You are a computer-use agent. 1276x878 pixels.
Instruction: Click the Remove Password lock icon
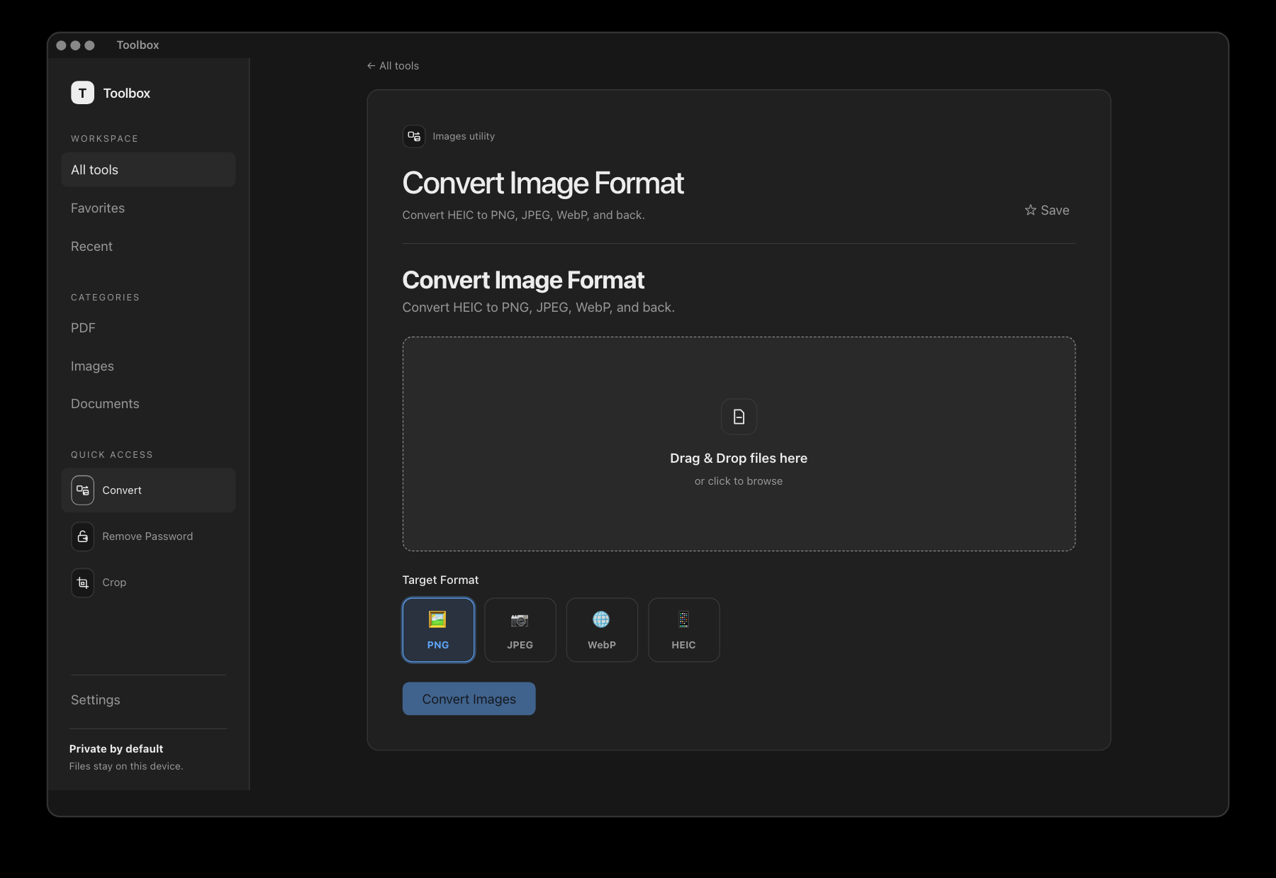[82, 536]
